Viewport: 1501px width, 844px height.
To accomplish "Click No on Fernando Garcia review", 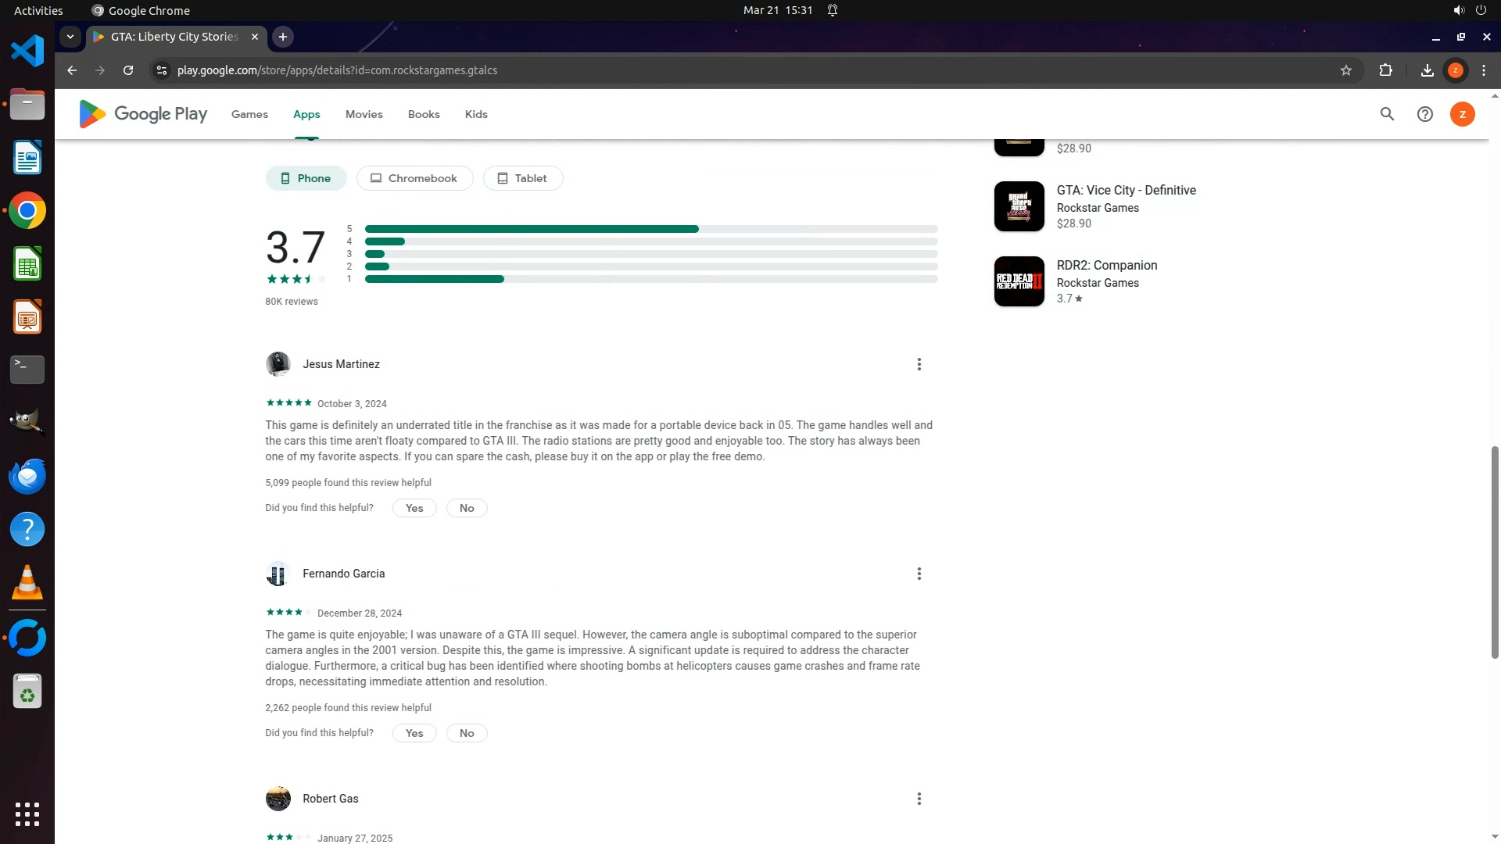I will click(467, 733).
